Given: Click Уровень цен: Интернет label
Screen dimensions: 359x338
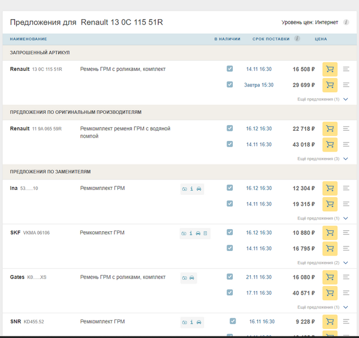Looking at the screenshot, I should point(310,22).
